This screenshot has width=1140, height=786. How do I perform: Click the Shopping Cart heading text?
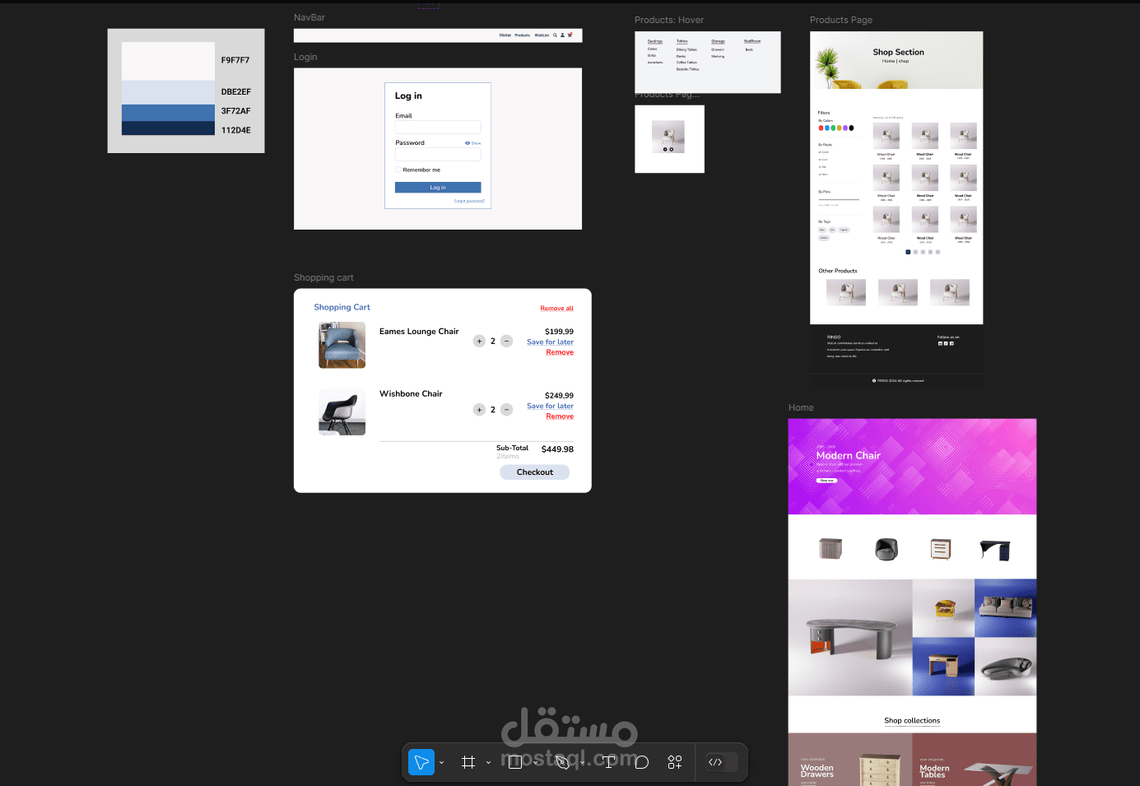click(x=342, y=307)
